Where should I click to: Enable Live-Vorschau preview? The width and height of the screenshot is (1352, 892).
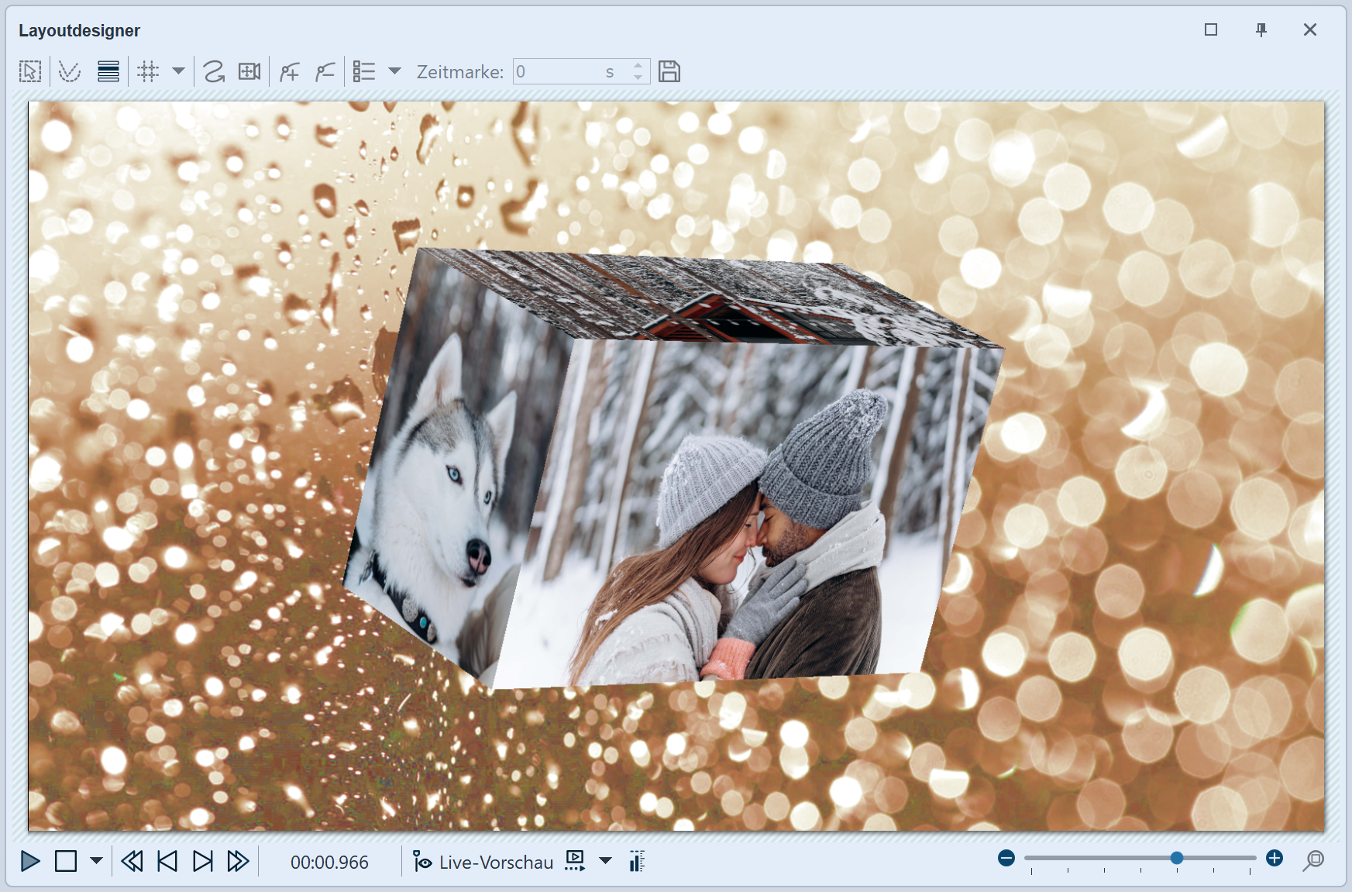pyautogui.click(x=483, y=861)
